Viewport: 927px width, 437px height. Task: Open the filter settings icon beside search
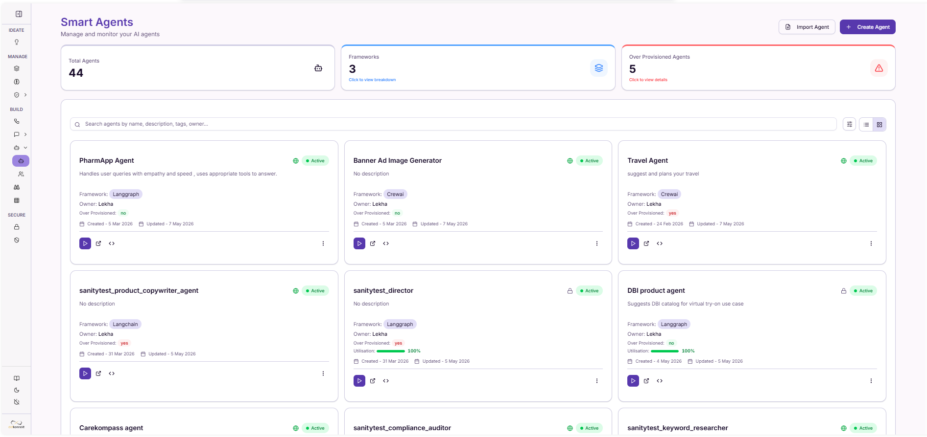tap(850, 124)
